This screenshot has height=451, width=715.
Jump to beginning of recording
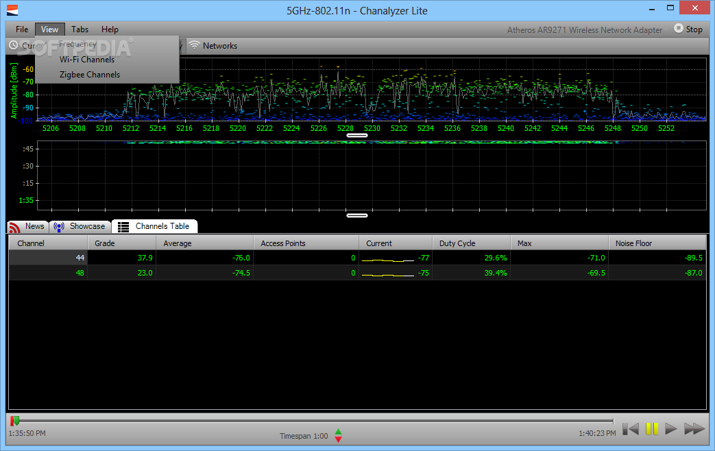click(x=631, y=428)
